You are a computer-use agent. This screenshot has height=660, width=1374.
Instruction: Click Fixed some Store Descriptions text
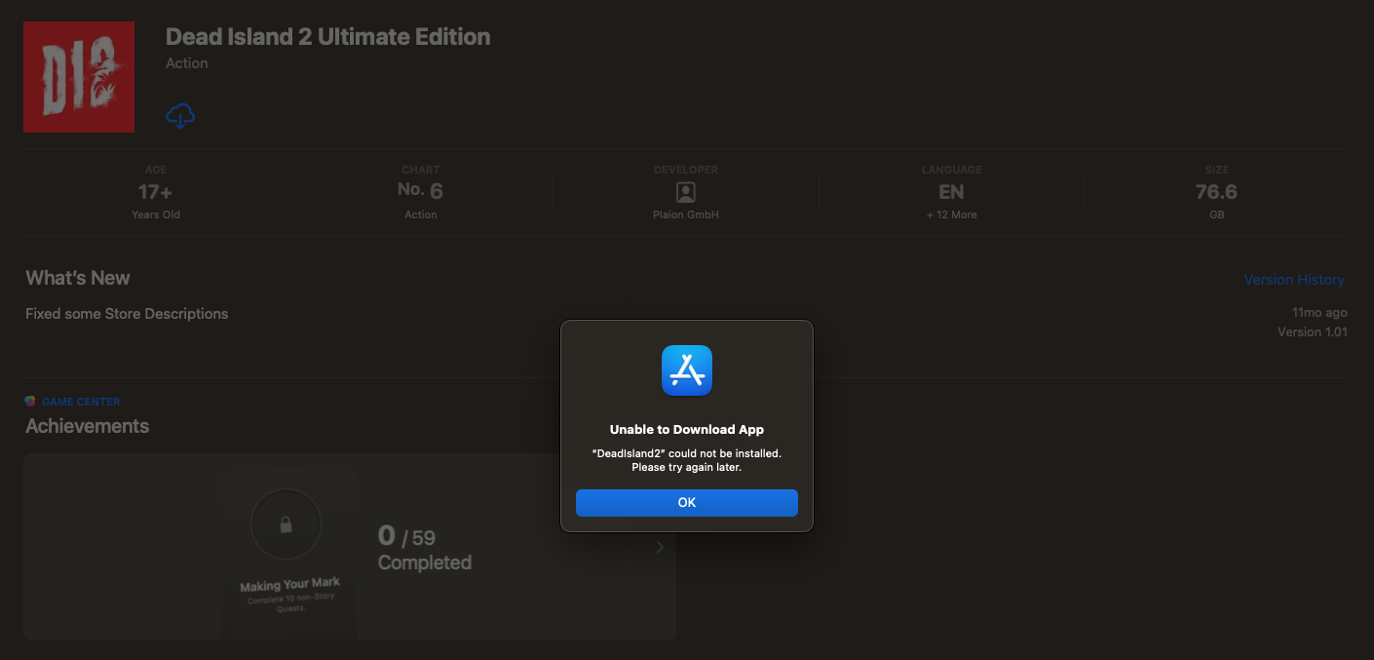click(127, 314)
